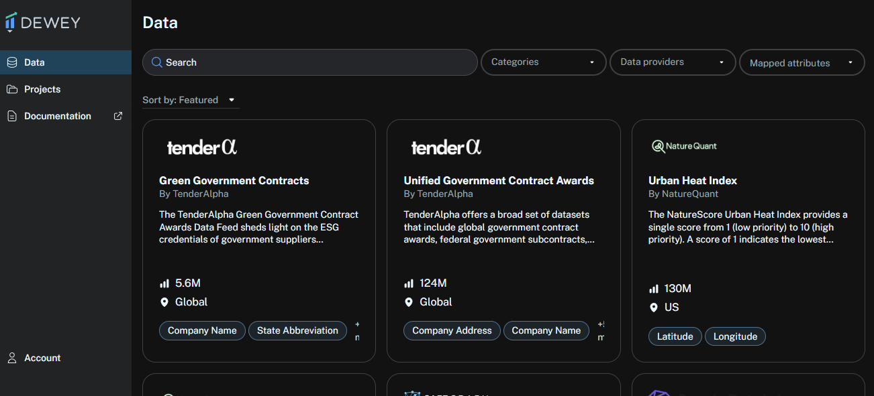This screenshot has width=874, height=396.
Task: Change the Sort by Featured option
Action: [x=190, y=100]
